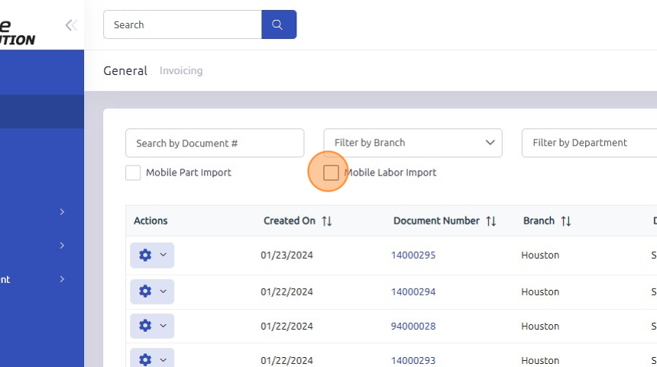Collapse the sidebar with double-chevron icon
Viewport: 657px width, 367px height.
click(x=71, y=25)
